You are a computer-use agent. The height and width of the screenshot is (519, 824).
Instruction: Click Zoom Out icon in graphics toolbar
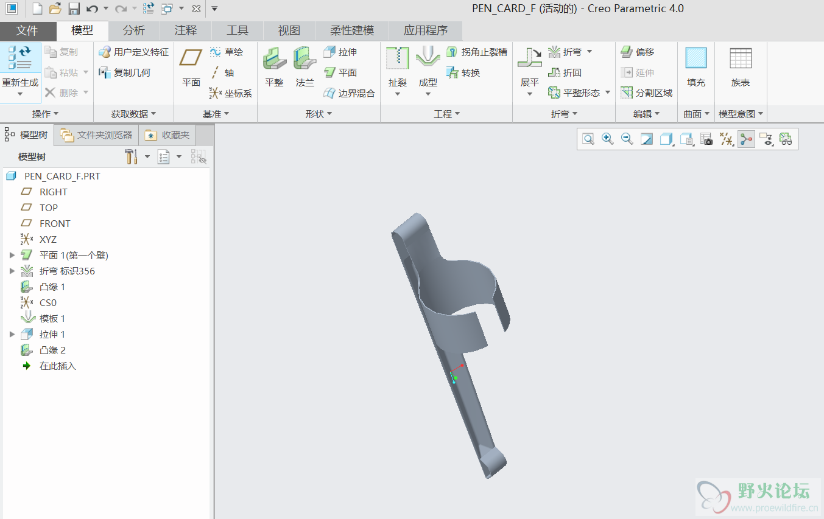(x=627, y=139)
